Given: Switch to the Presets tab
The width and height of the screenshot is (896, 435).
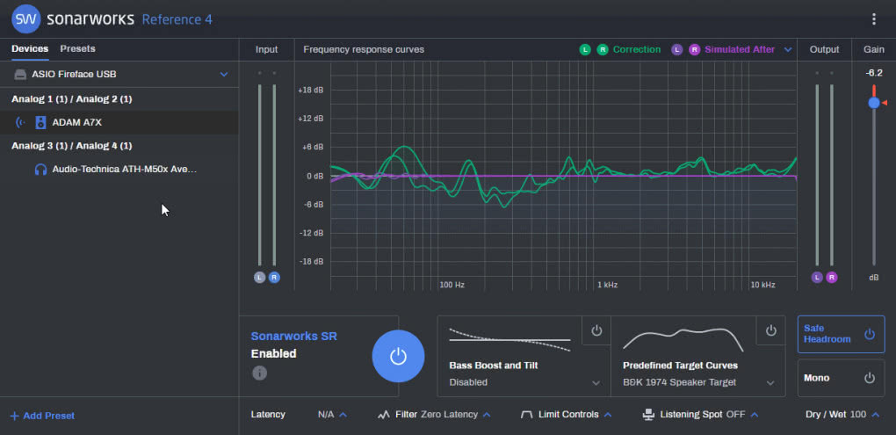Looking at the screenshot, I should pyautogui.click(x=77, y=49).
